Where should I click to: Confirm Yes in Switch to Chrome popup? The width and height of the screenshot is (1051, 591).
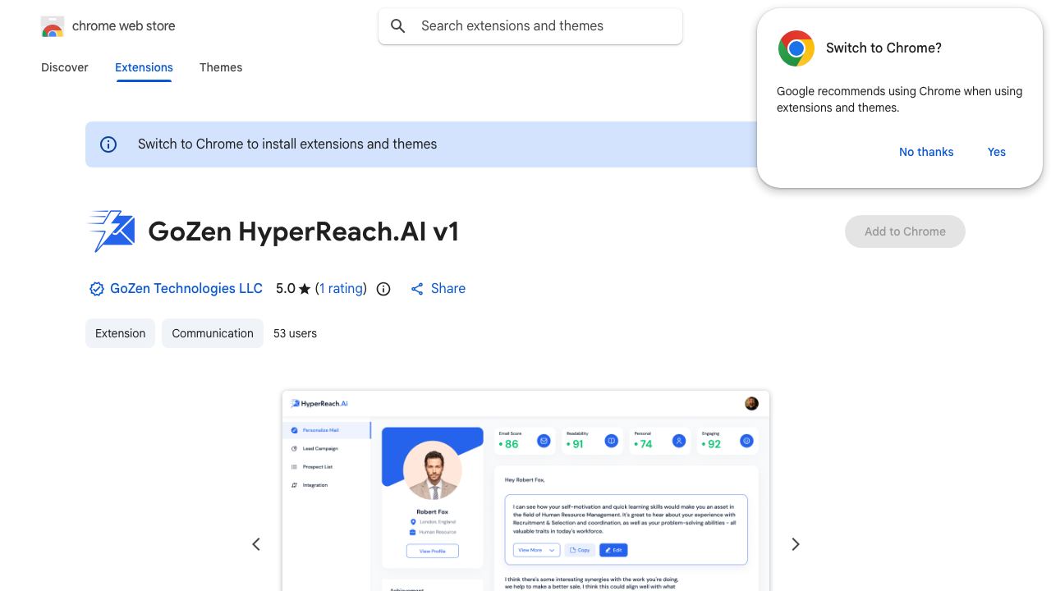click(997, 152)
